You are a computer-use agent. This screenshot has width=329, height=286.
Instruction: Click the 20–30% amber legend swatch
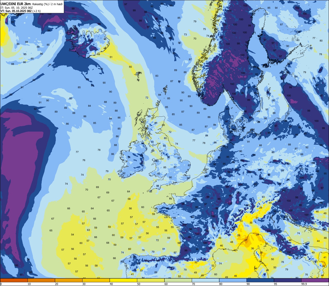(69, 280)
